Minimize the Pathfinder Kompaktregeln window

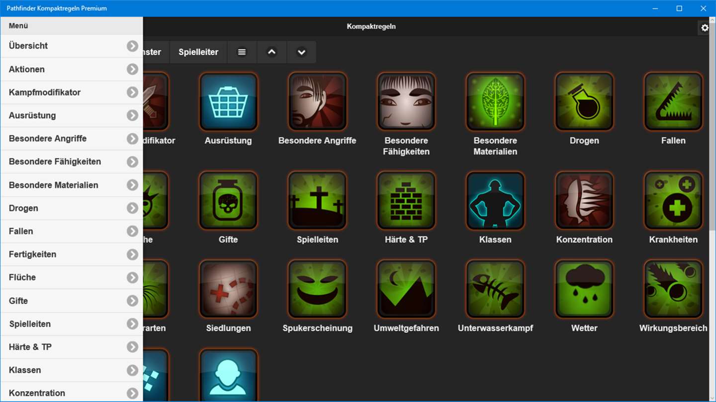[656, 8]
